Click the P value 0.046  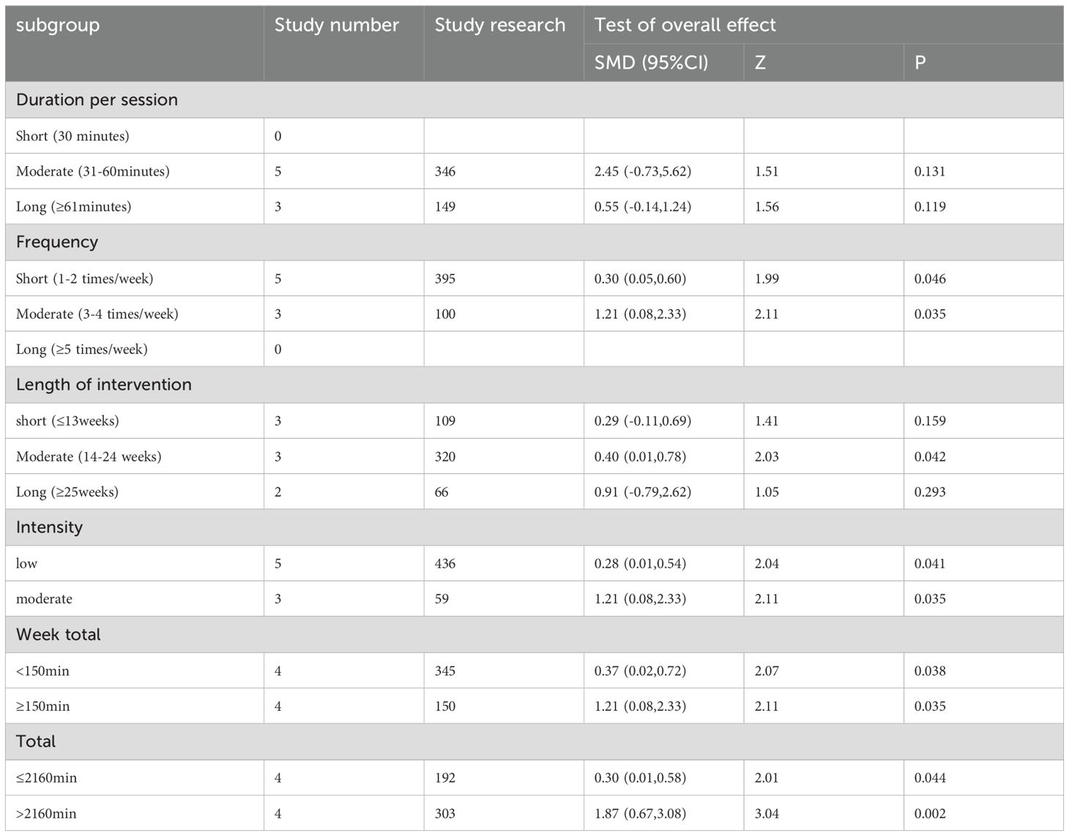[930, 279]
